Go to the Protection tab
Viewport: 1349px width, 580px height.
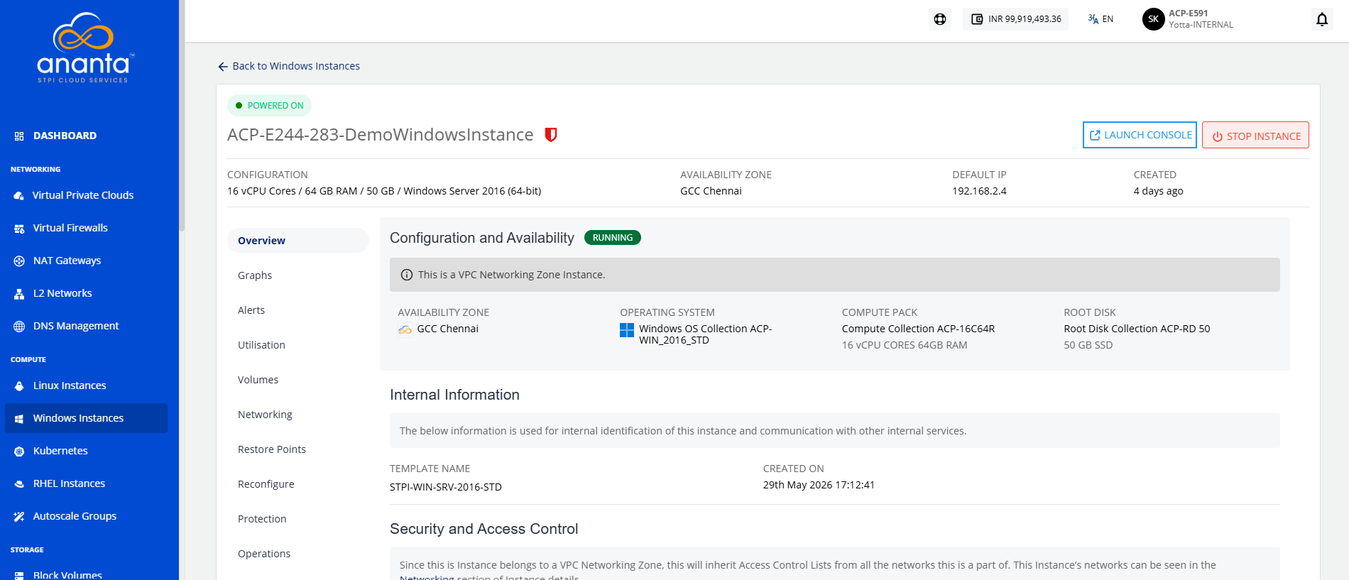click(x=262, y=519)
